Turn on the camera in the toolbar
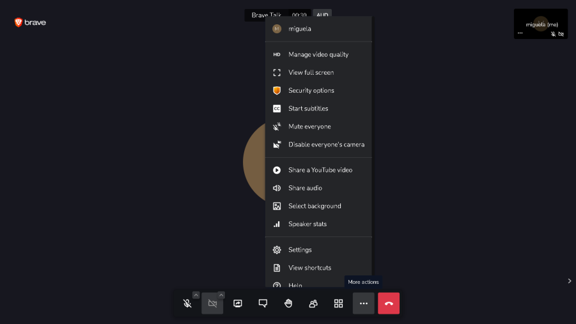The height and width of the screenshot is (324, 576). (212, 304)
